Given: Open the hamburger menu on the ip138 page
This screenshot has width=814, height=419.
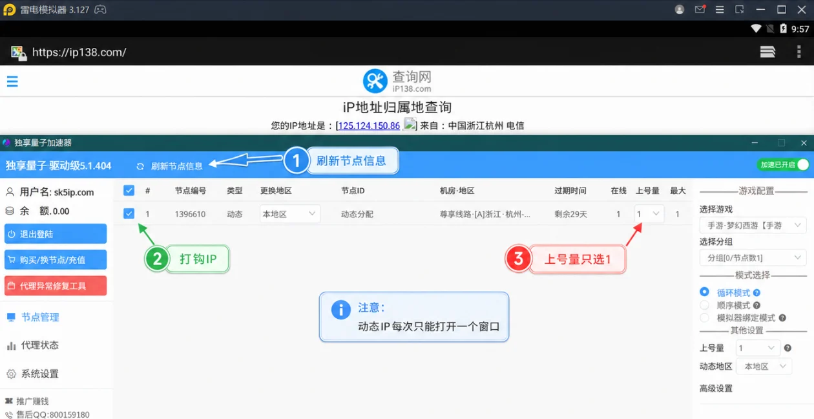Looking at the screenshot, I should point(12,81).
